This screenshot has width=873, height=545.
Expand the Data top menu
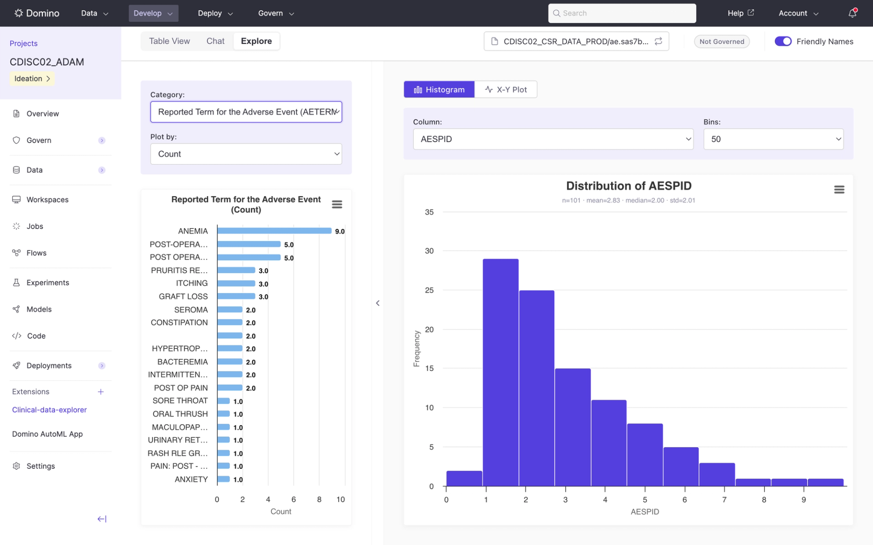click(95, 13)
